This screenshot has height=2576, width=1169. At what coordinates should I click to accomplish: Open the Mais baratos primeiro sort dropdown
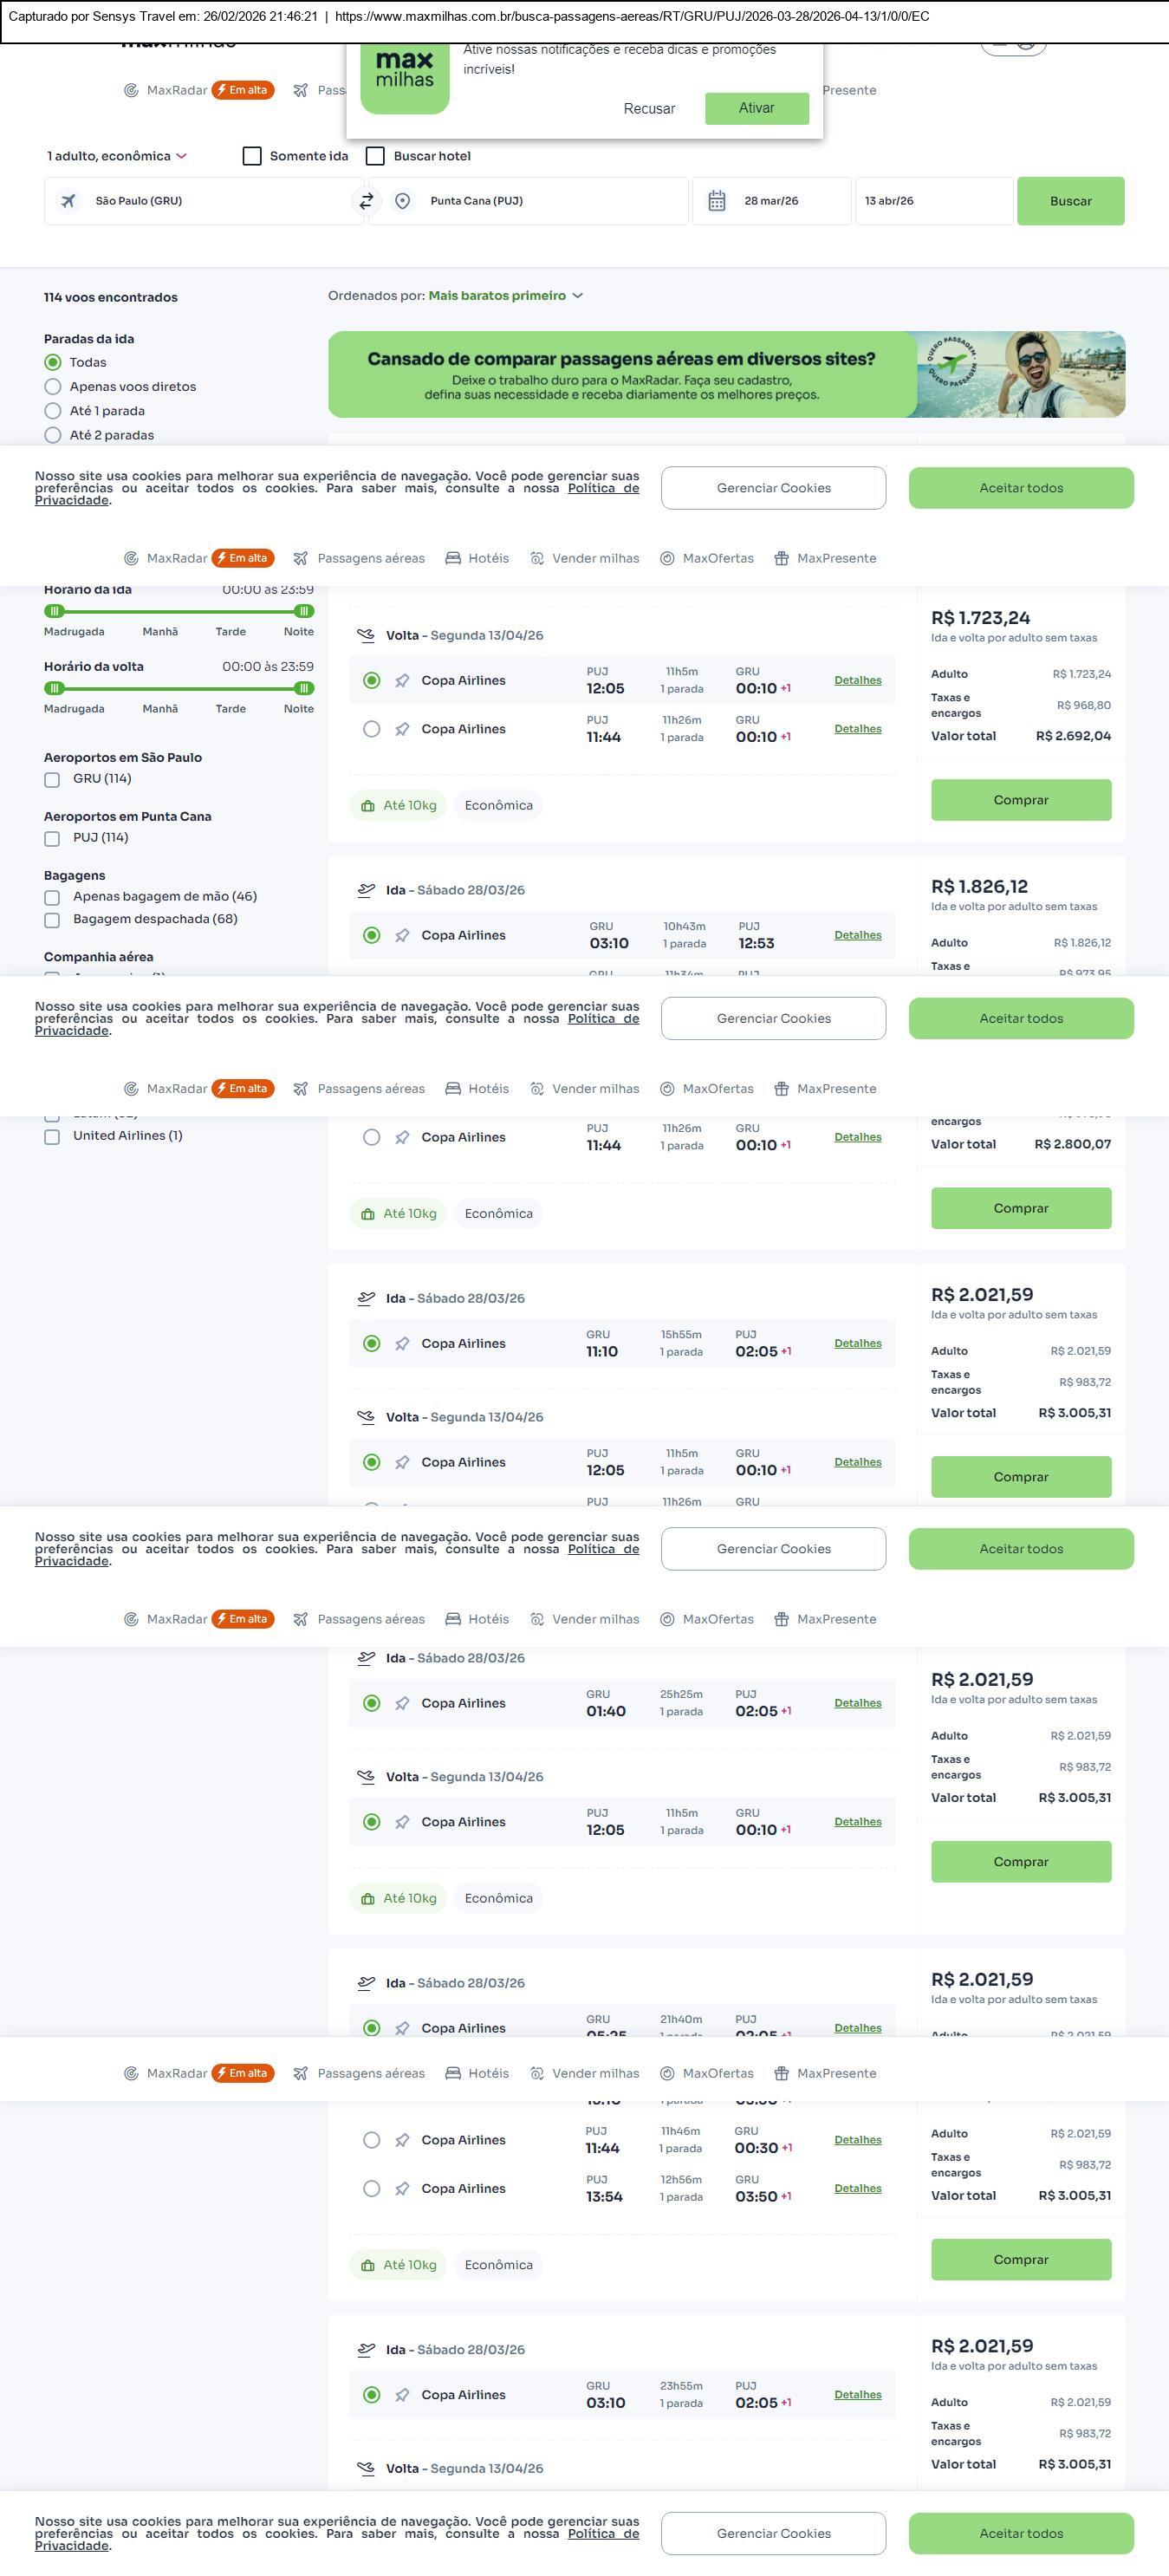click(x=505, y=296)
